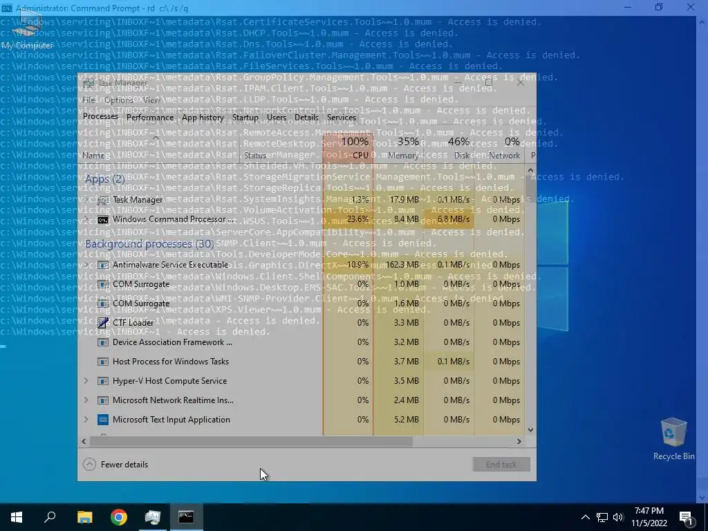Select the Recycle Bin desktop icon
708x531 pixels.
coord(673,438)
